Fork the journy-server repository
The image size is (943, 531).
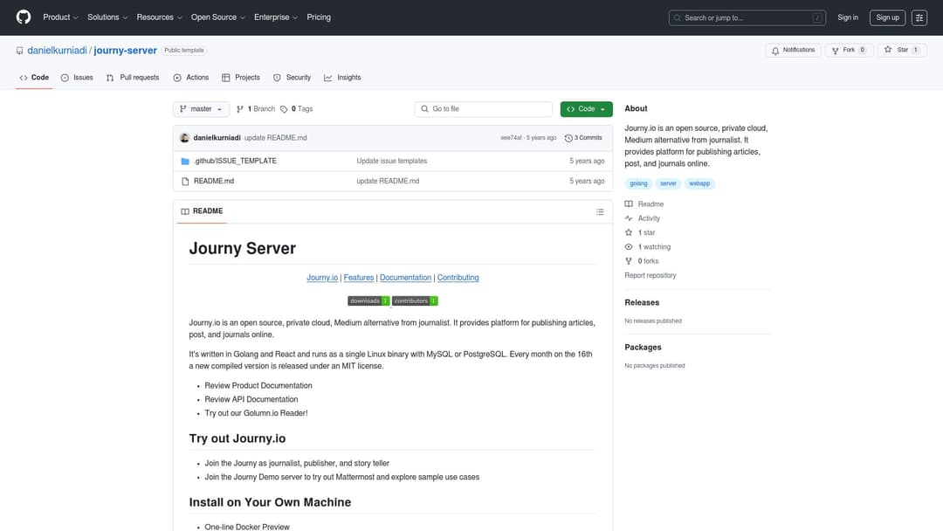(849, 51)
